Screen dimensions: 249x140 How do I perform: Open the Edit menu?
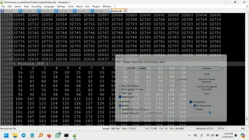[9, 7]
